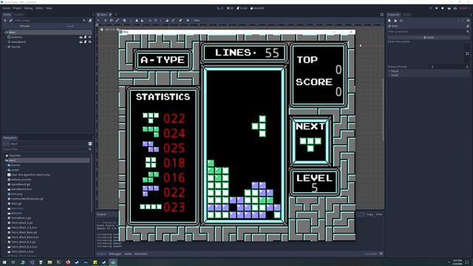This screenshot has height=266, width=473.
Task: Play the custom scene icon
Action: click(455, 8)
